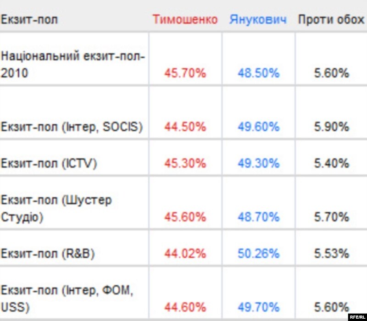Click the Тимошенко column header
Image resolution: width=367 pixels, height=321 pixels.
pyautogui.click(x=185, y=20)
